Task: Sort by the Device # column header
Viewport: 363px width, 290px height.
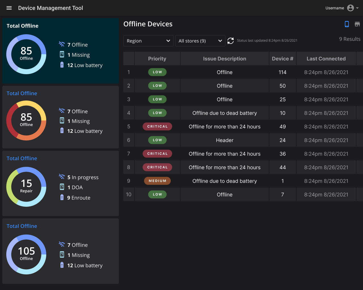Action: [x=282, y=59]
